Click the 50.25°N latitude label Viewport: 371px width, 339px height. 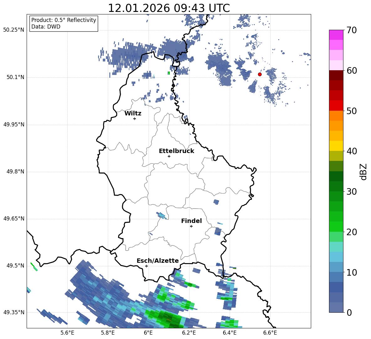click(14, 30)
